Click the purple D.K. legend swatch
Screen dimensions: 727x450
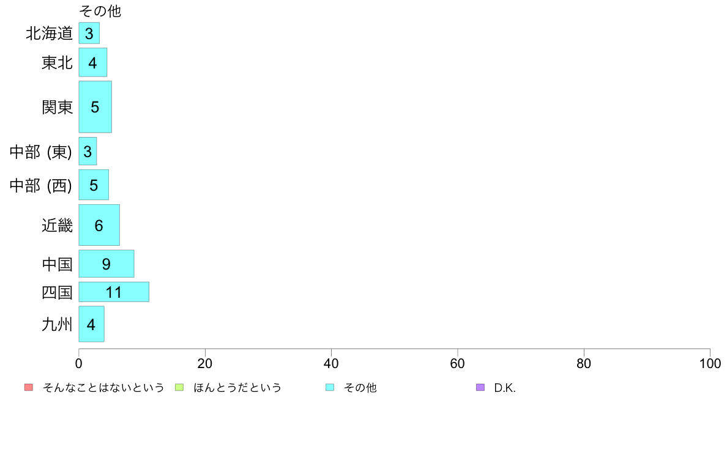coord(480,388)
